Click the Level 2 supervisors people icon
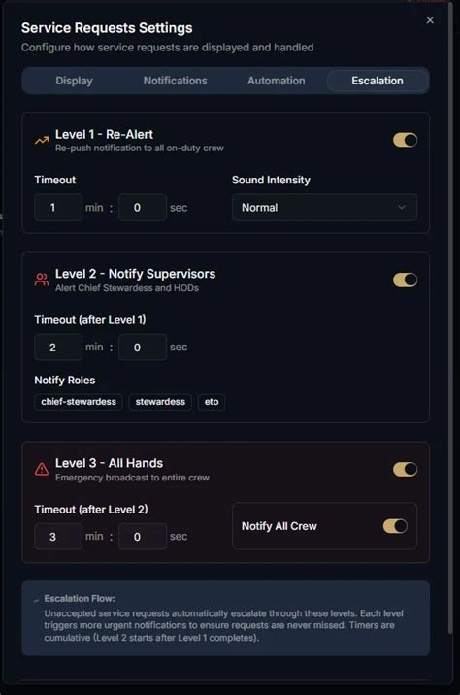 click(42, 280)
